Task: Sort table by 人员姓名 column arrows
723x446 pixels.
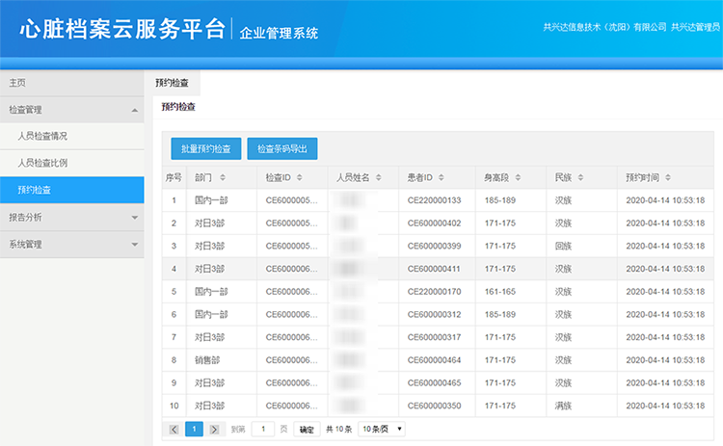Action: tap(379, 177)
